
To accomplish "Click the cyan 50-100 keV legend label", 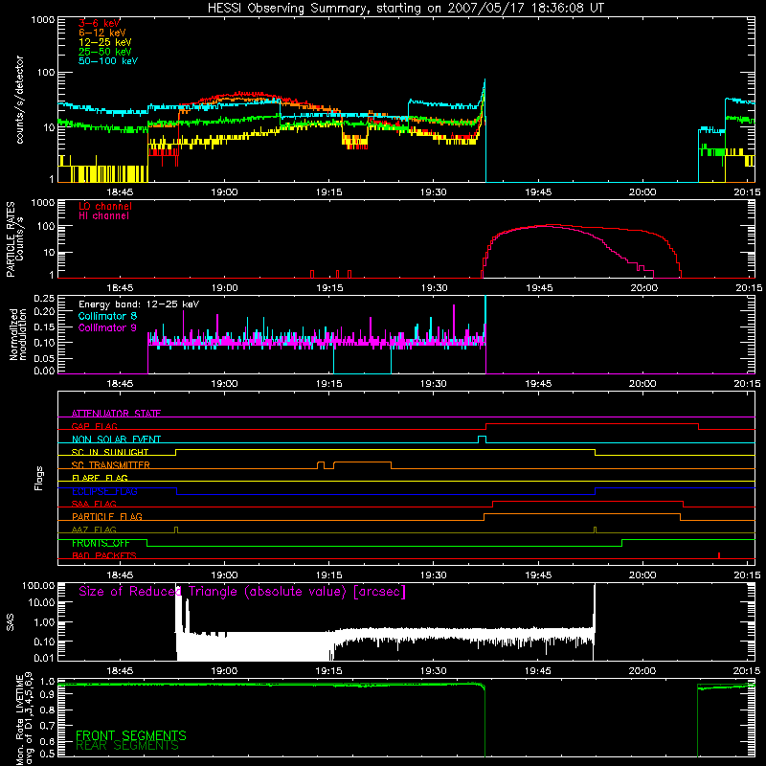I will tap(108, 61).
